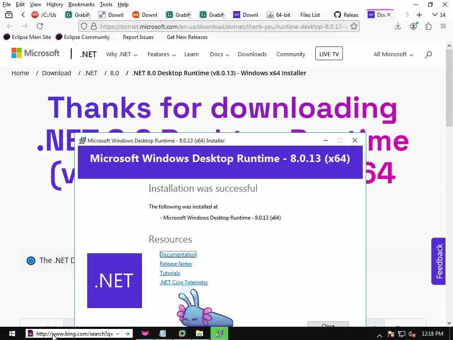Close the active .NET download tab

(x=389, y=15)
